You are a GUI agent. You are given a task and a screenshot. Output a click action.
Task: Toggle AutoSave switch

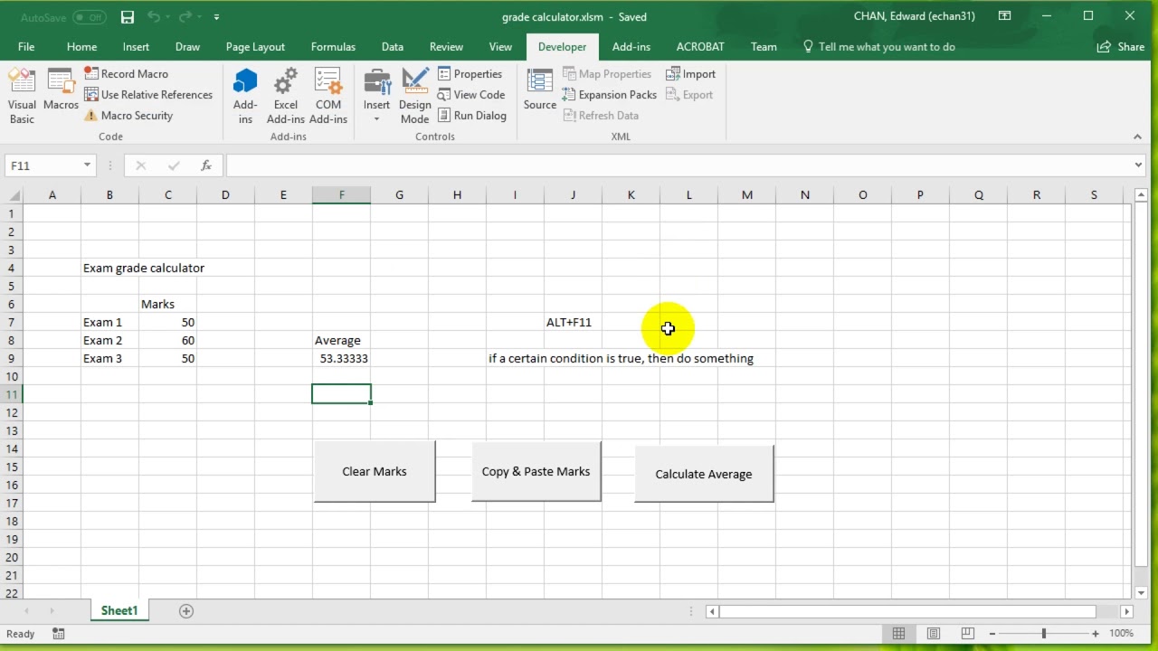(89, 17)
